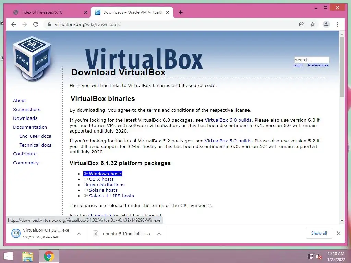Select the Downloads – Oracle VM VirtualBox tab
Viewport: 351px width, 263px height.
coord(132,13)
